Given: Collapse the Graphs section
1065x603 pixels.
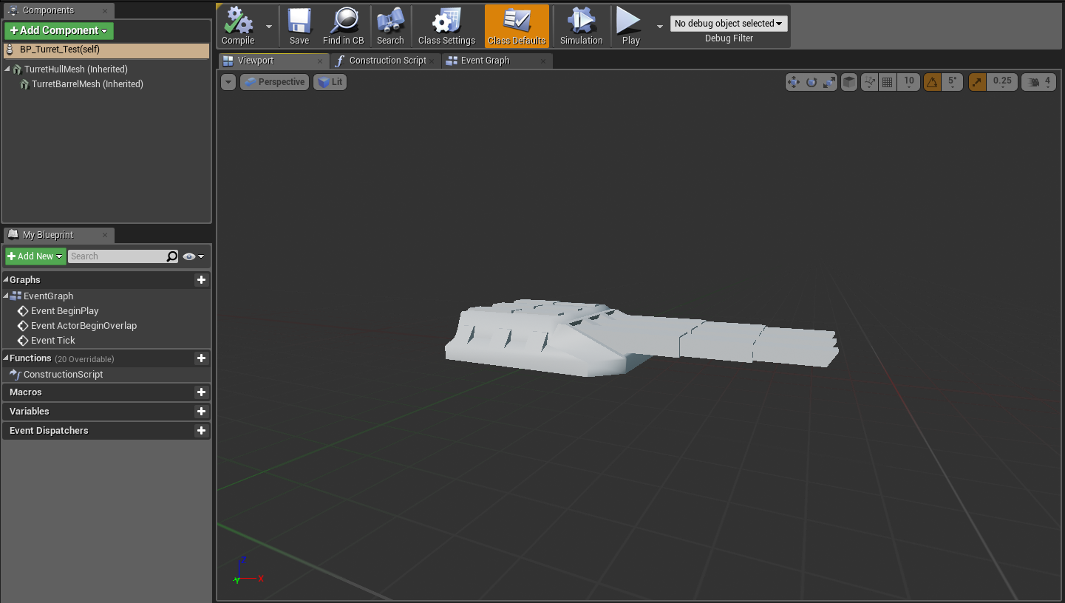Looking at the screenshot, I should pos(6,280).
